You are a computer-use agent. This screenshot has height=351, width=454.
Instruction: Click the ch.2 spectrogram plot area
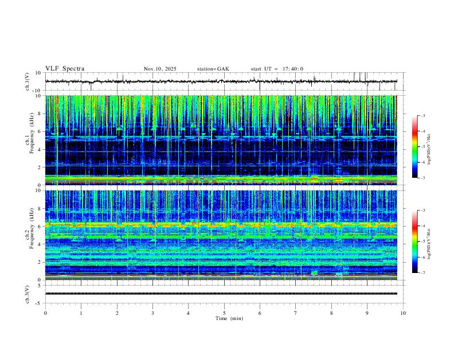(x=221, y=235)
